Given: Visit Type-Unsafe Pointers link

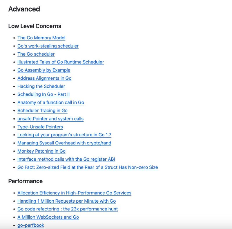Looking at the screenshot, I should (x=40, y=127).
